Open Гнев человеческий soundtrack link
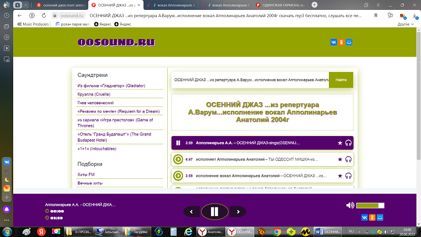 [95, 103]
